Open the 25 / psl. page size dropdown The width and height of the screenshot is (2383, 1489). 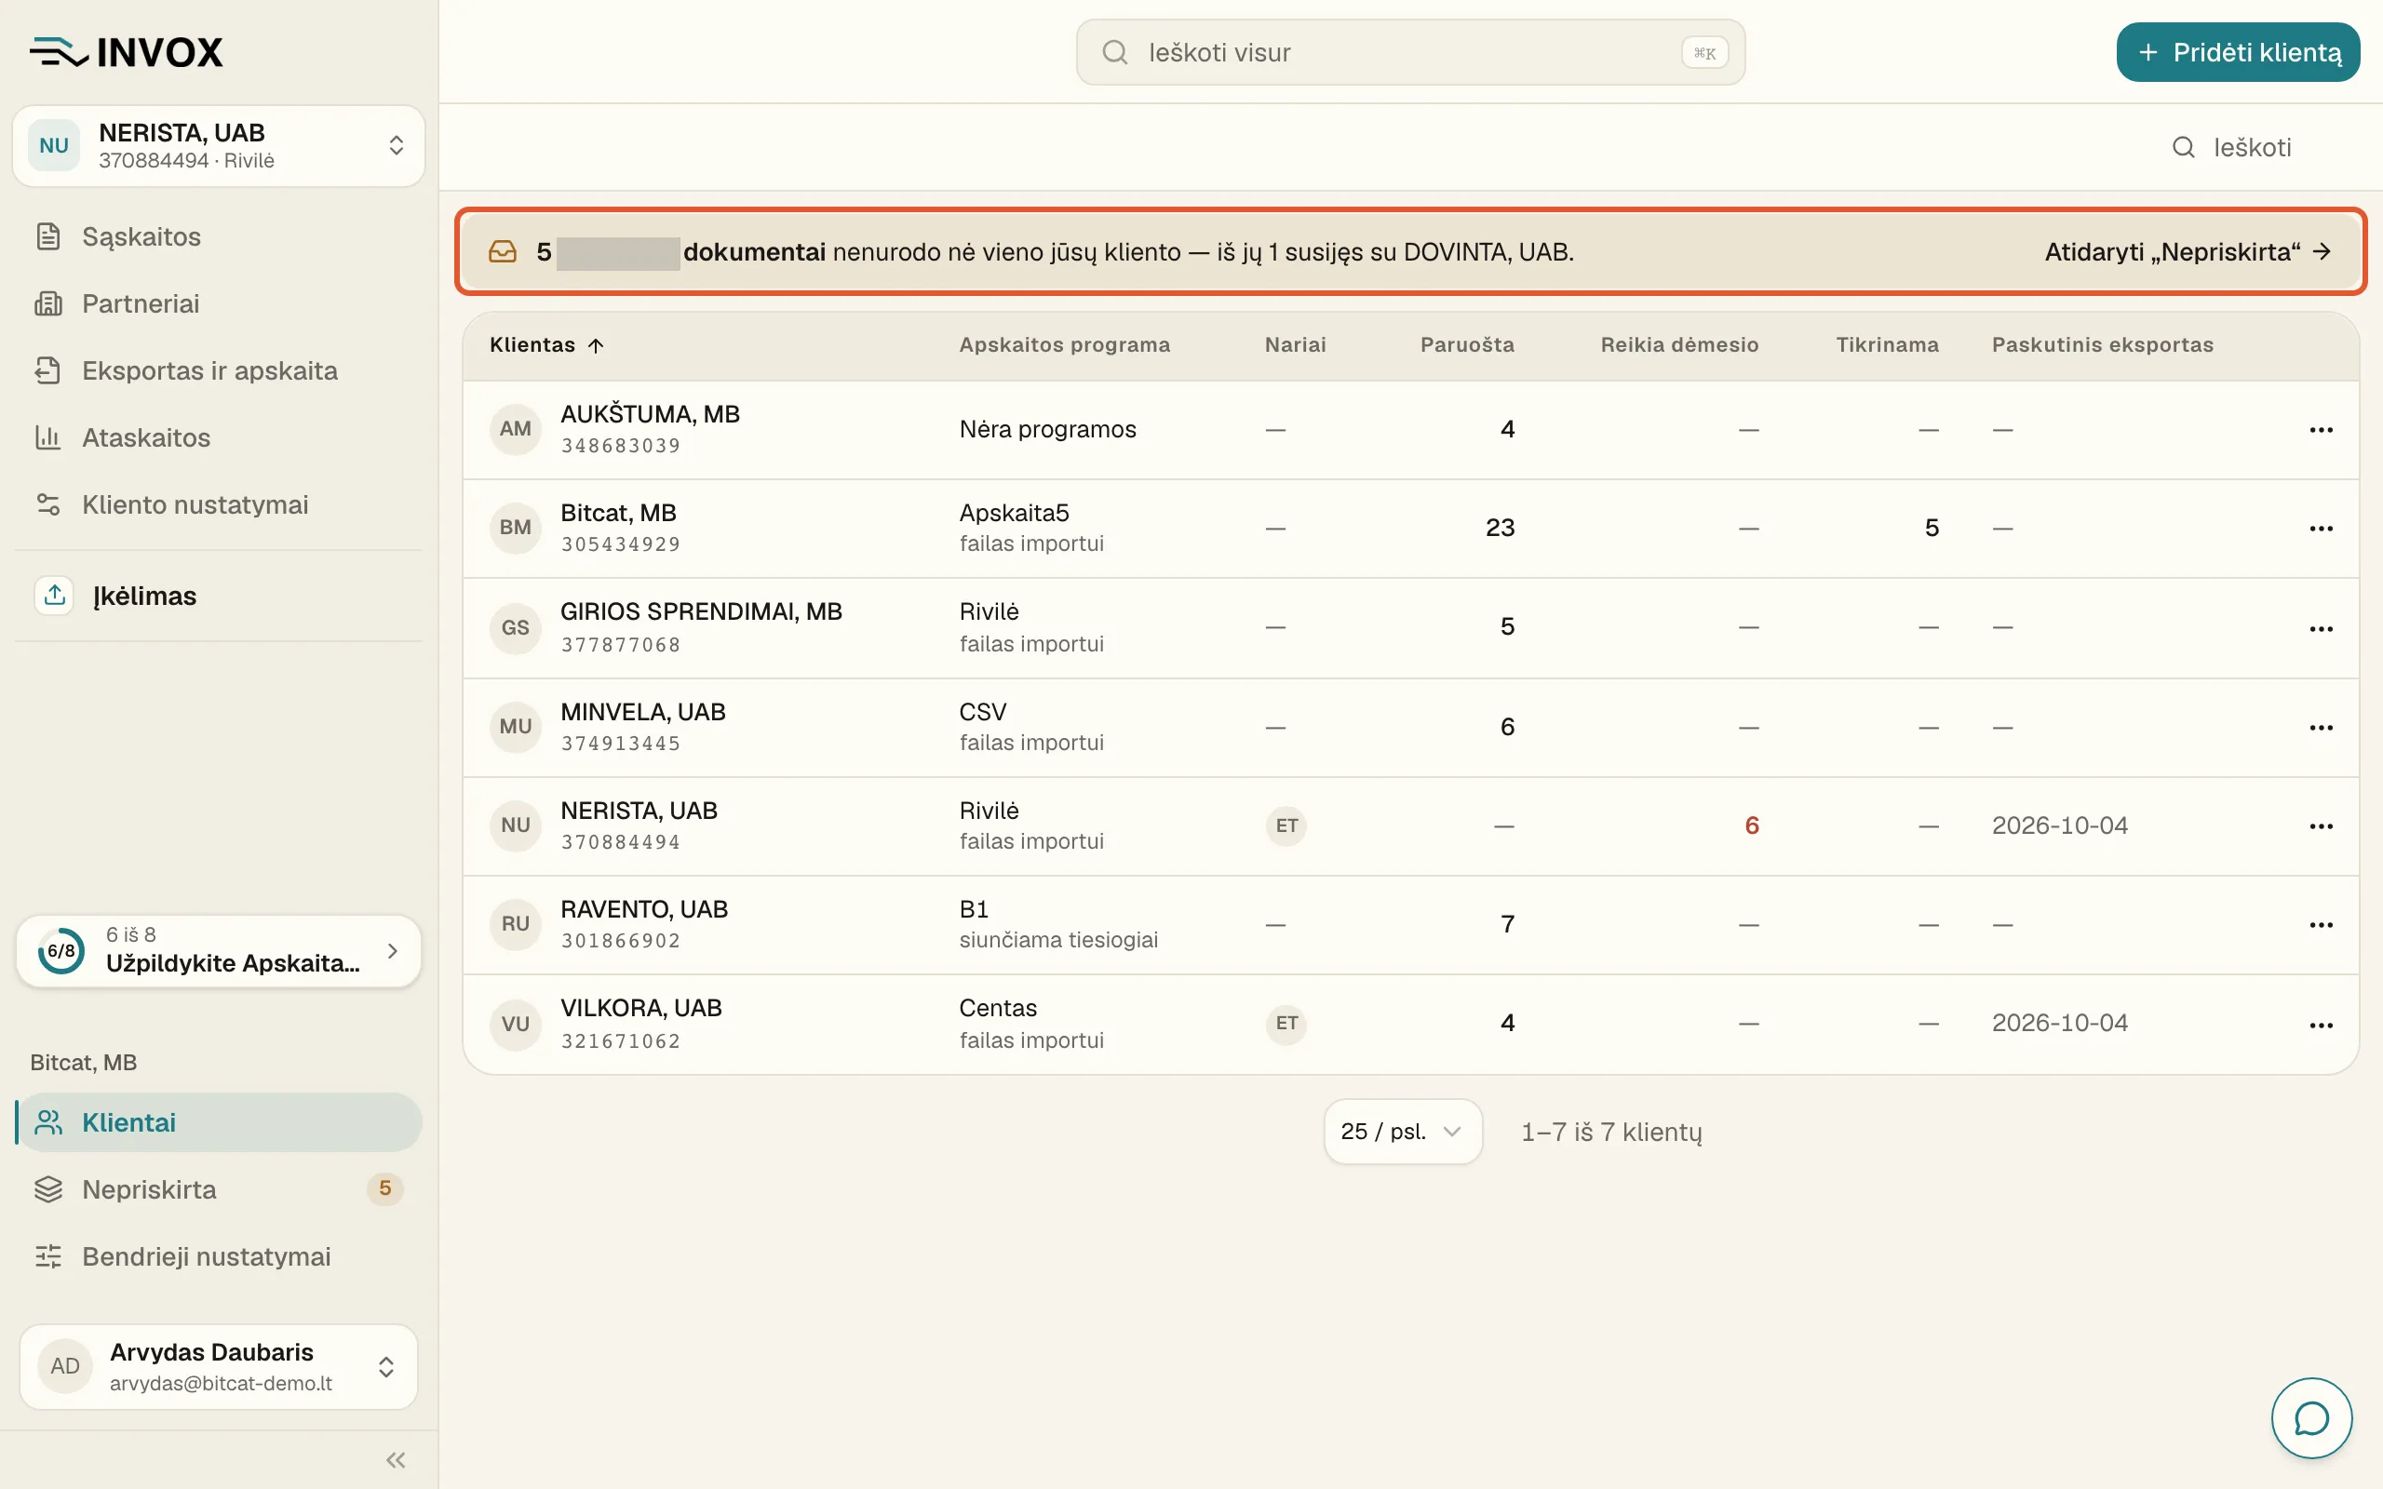click(1402, 1132)
